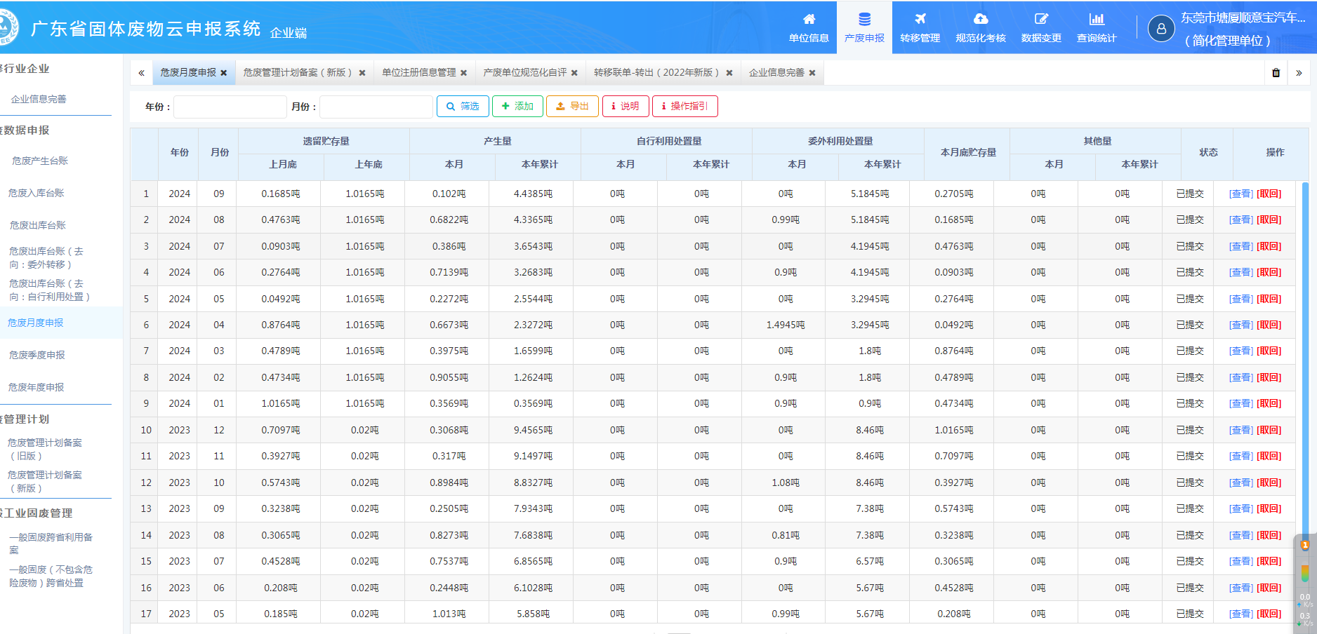Open 危废产生台账 in sidebar
The image size is (1317, 634).
(x=40, y=161)
